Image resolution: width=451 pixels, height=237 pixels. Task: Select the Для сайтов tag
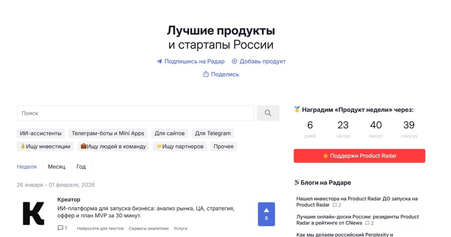point(170,133)
